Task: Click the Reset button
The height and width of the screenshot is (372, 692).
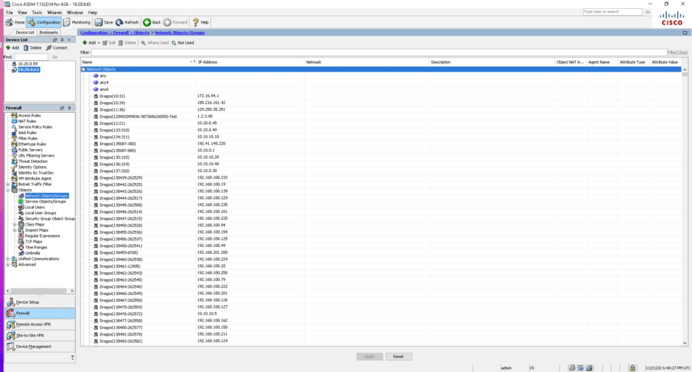Action: coord(398,356)
